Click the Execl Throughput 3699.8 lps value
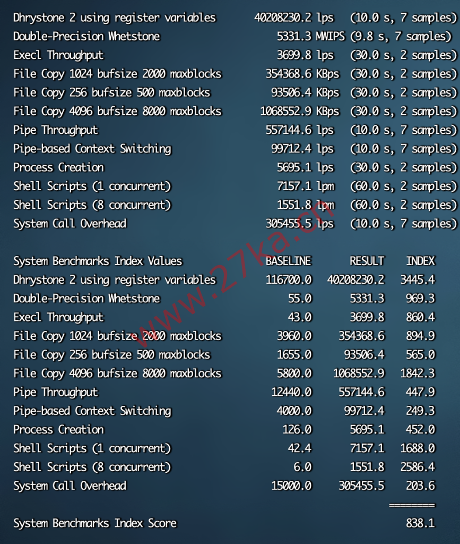The height and width of the screenshot is (544, 460). 305,55
